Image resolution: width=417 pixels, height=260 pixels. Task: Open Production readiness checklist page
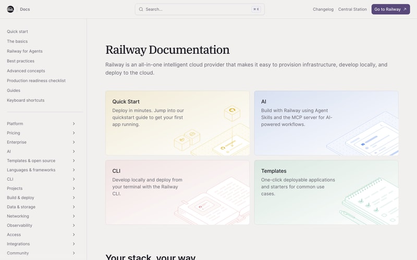click(36, 81)
